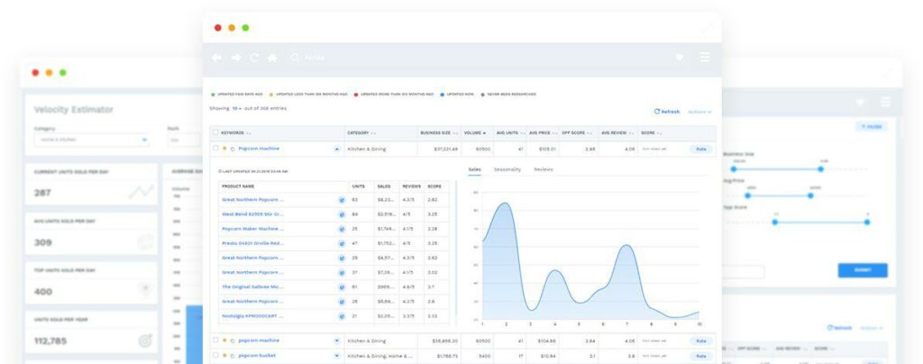Collapse the expanded Popcorn machine row arrow
This screenshot has height=364, width=923.
337,150
